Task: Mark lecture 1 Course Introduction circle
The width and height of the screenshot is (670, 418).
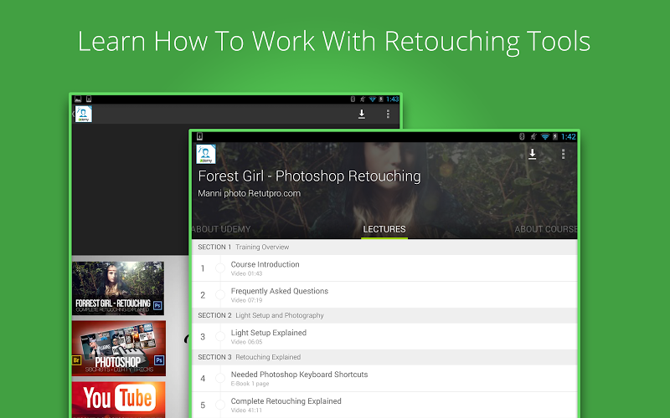Action: click(220, 268)
